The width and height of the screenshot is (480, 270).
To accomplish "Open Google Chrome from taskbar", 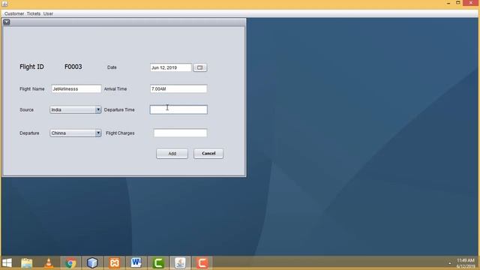I will pos(70,262).
